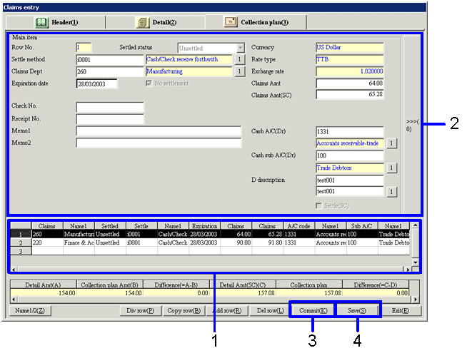Click the first D description field
The image size is (467, 353).
[x=350, y=180]
